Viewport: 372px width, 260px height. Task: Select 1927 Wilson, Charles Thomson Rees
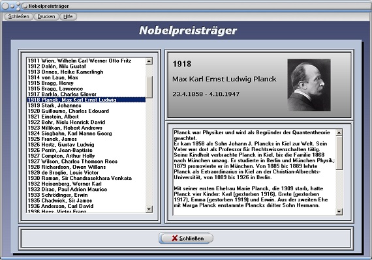[x=86, y=162]
